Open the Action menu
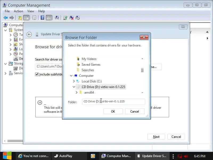Image resolution: width=213 pixels, height=160 pixels. pyautogui.click(x=18, y=11)
